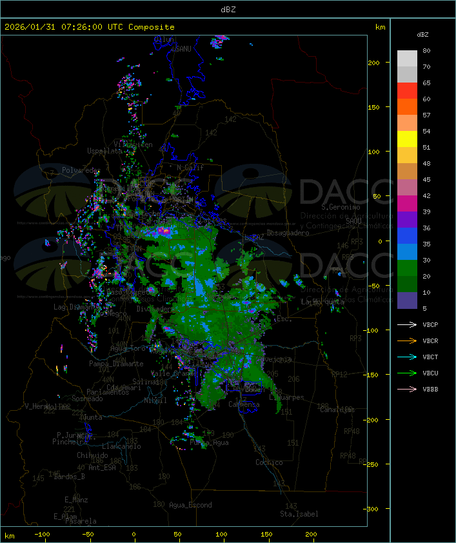Pick the green 20-30 dBZ legend color
The height and width of the screenshot is (543, 456).
[407, 268]
